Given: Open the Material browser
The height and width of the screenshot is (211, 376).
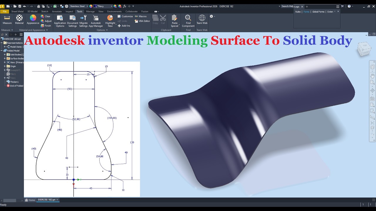Looking at the screenshot, I should [19, 20].
